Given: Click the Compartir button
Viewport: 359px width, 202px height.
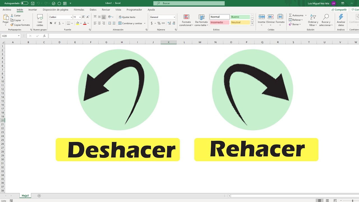Looking at the screenshot, I should point(339,10).
